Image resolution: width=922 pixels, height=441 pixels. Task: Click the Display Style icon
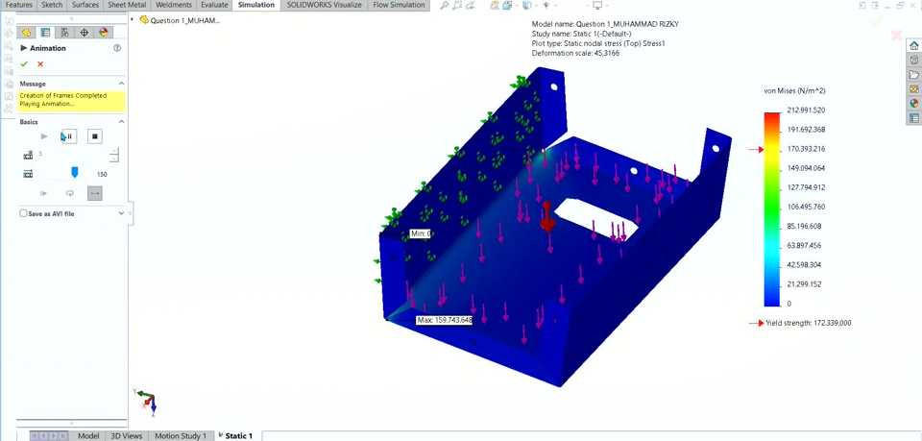click(527, 6)
